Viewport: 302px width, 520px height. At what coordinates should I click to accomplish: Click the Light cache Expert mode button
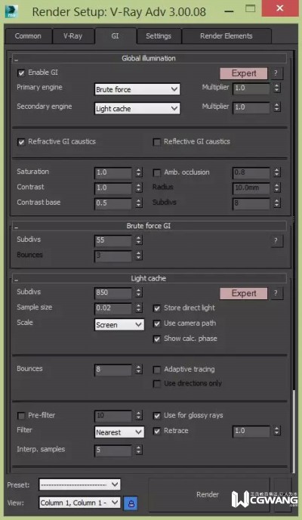tap(244, 293)
